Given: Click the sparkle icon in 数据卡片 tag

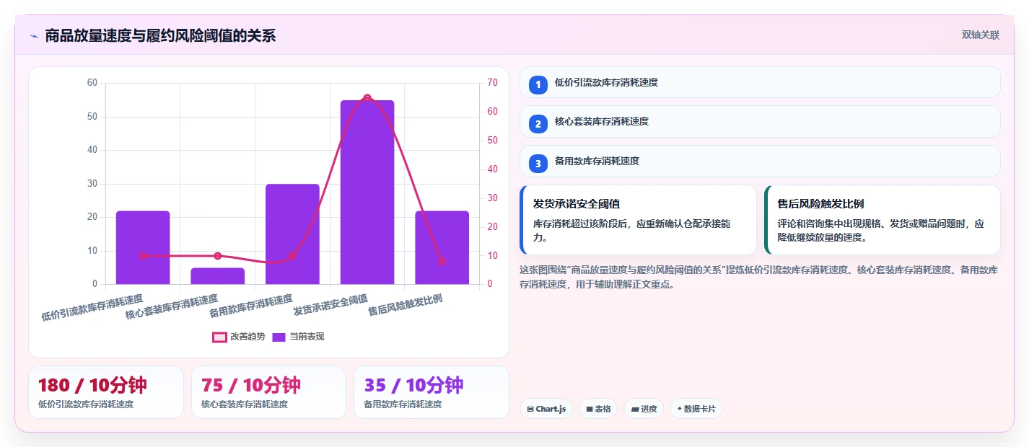Looking at the screenshot, I should (679, 409).
